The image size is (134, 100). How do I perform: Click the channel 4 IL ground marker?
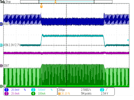tap(1, 86)
